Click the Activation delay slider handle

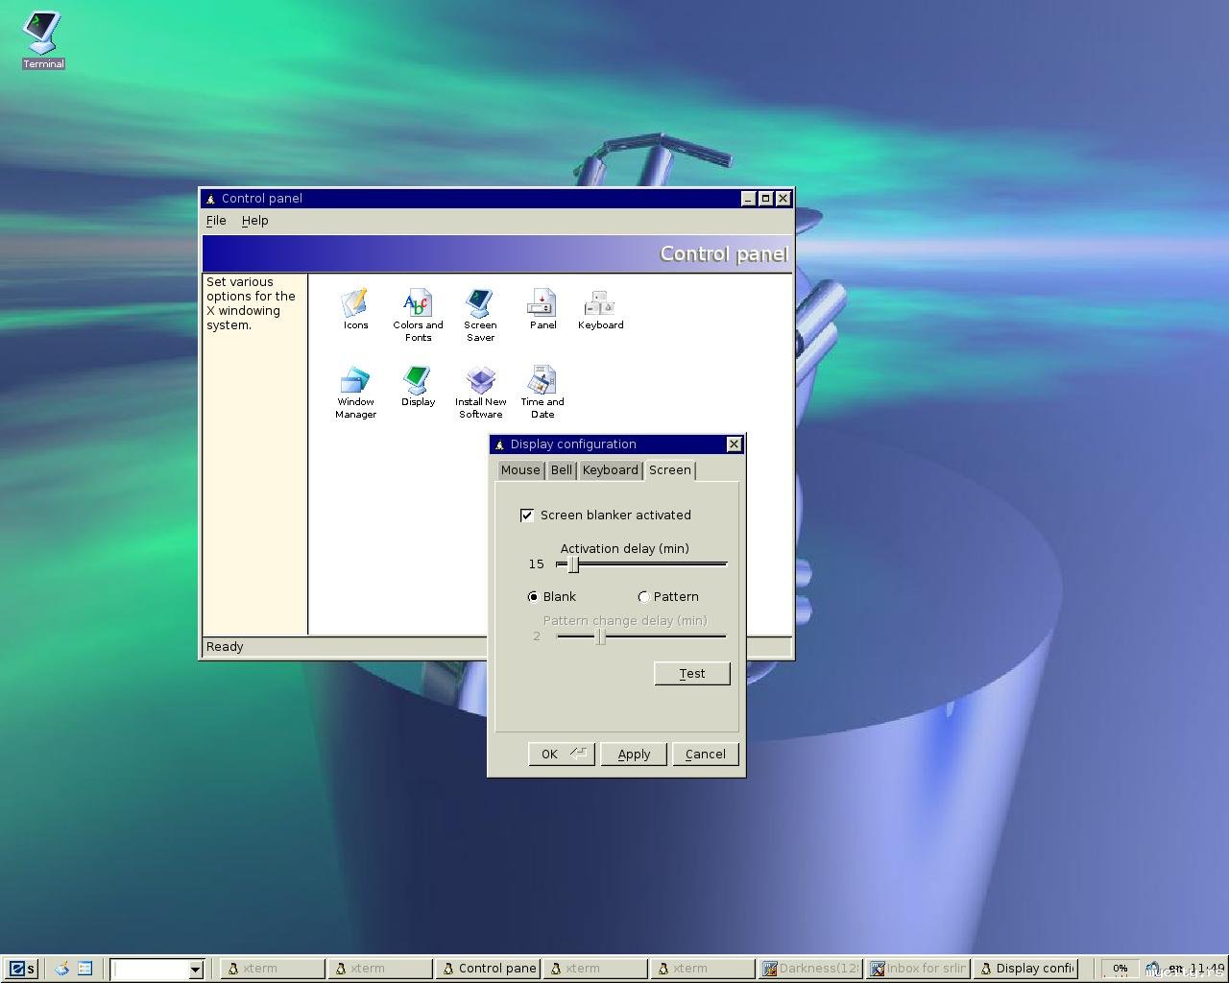(x=573, y=564)
